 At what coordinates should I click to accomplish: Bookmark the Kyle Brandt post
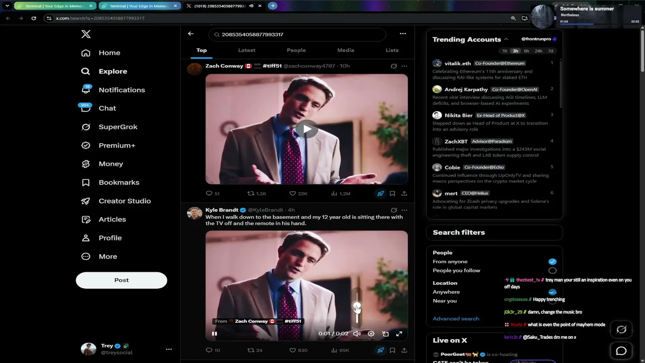(392, 350)
